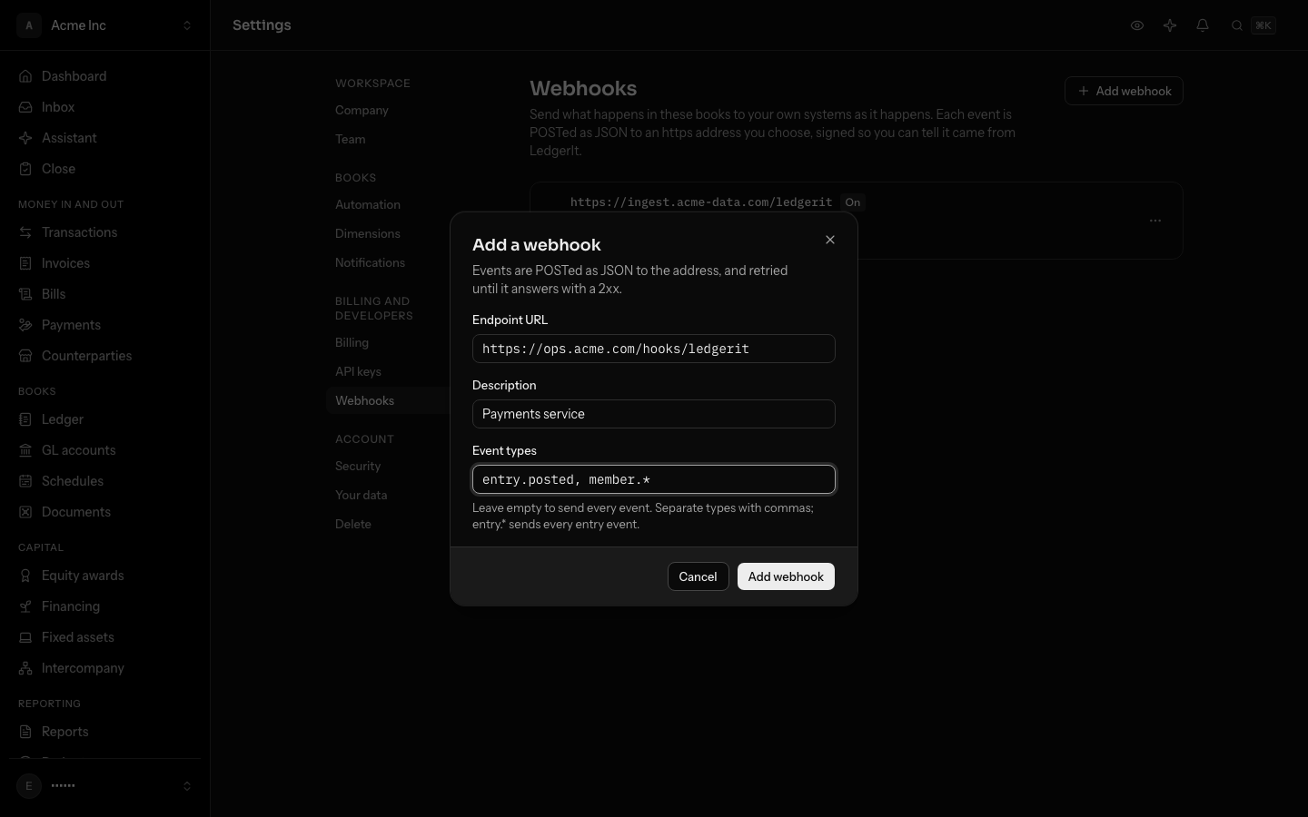Expand the user account menu at sidebar bottom

point(105,786)
